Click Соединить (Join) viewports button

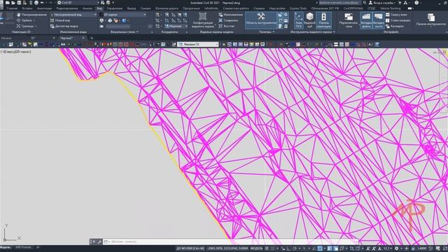(228, 20)
